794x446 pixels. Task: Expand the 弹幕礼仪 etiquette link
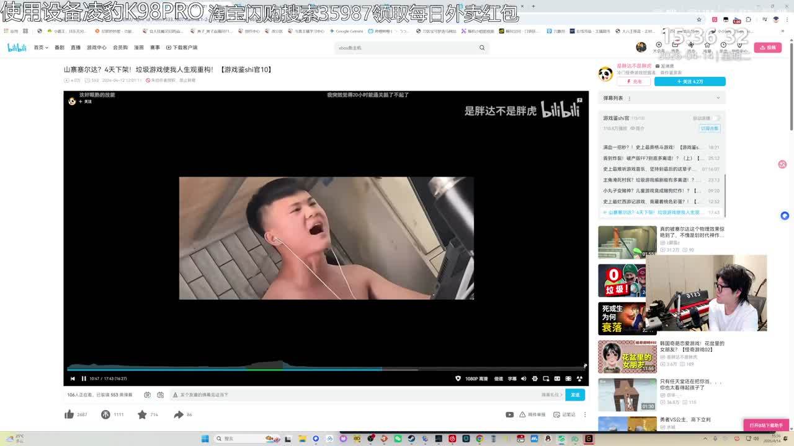click(551, 395)
